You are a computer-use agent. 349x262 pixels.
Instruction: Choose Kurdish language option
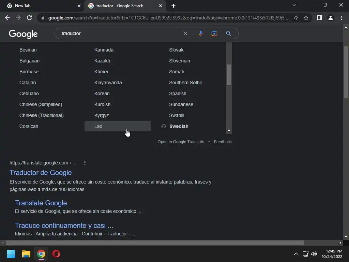(102, 104)
